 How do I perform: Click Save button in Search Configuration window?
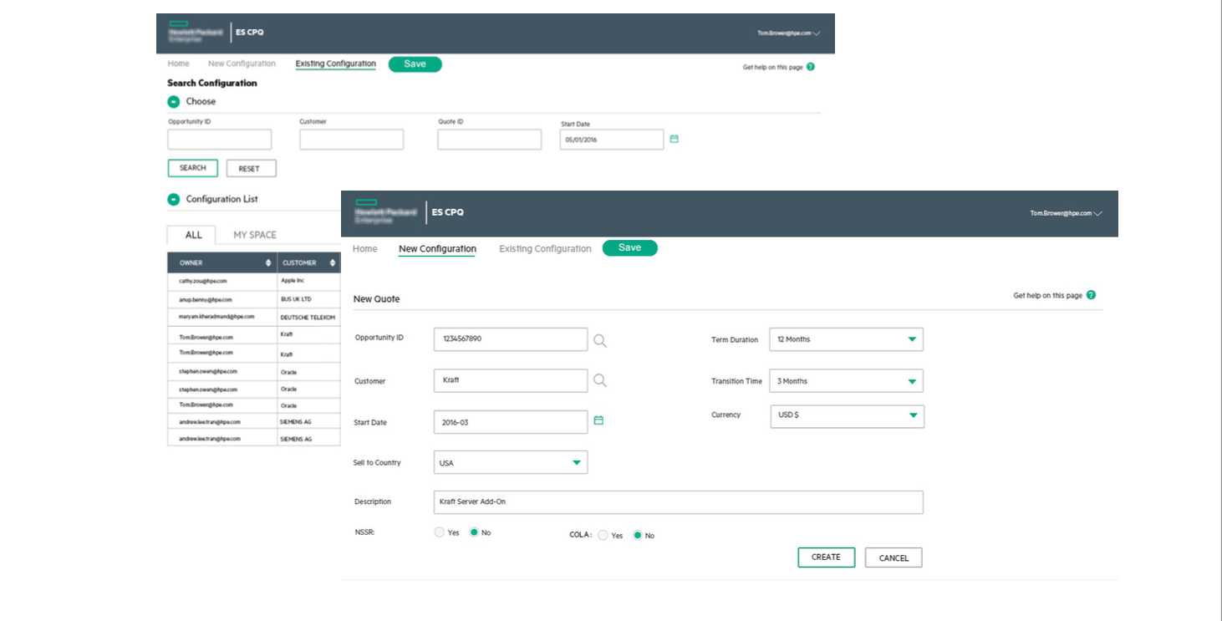click(415, 64)
